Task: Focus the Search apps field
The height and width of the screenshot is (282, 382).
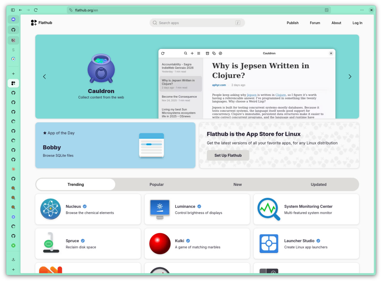Action: tap(197, 23)
